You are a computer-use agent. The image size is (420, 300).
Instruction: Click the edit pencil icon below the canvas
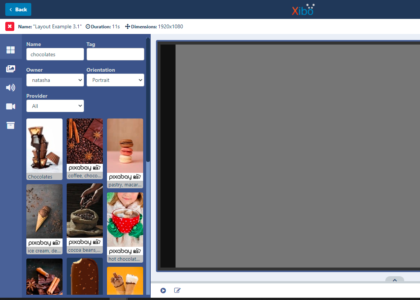tap(177, 291)
